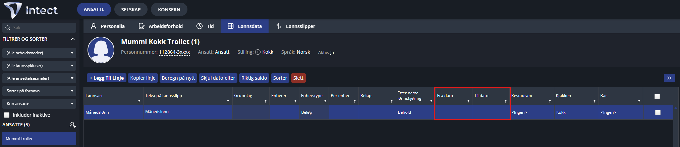
Task: Open filter for Fra dato column
Action: (x=468, y=101)
